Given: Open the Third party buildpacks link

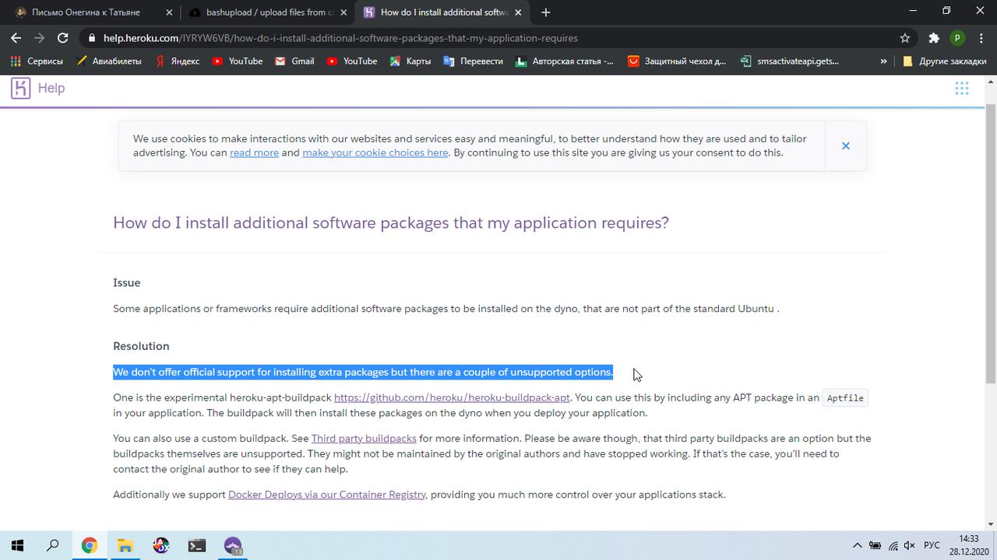Looking at the screenshot, I should pyautogui.click(x=364, y=439).
